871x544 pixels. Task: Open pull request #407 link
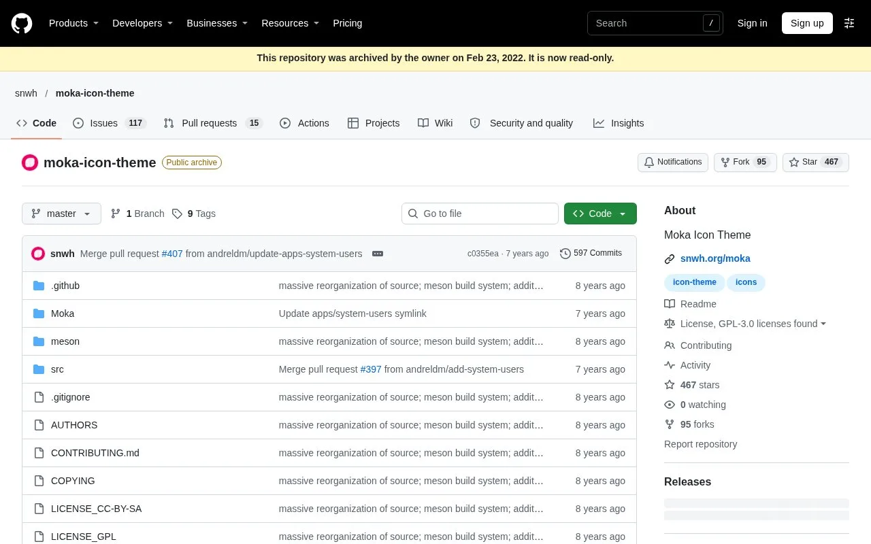(172, 254)
